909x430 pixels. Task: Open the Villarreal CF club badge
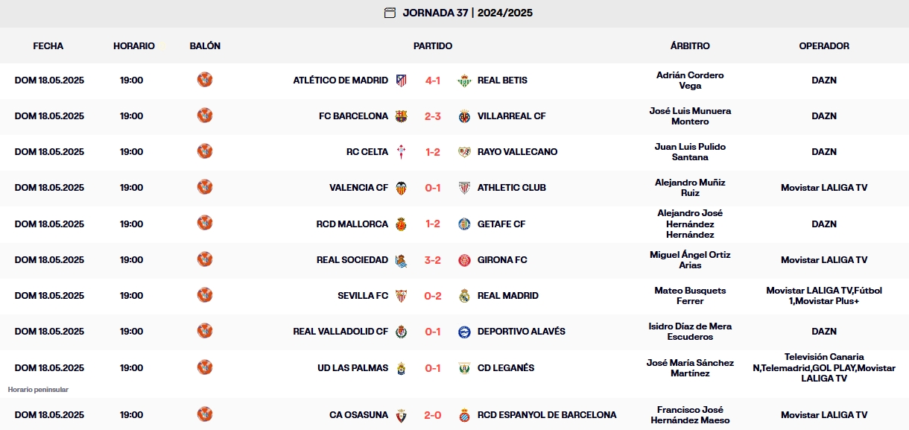(464, 116)
